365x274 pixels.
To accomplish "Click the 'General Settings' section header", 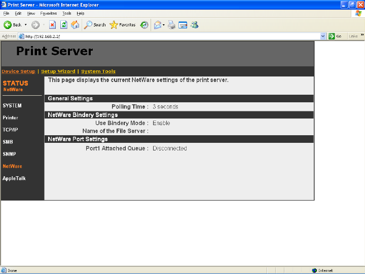I will click(x=70, y=98).
